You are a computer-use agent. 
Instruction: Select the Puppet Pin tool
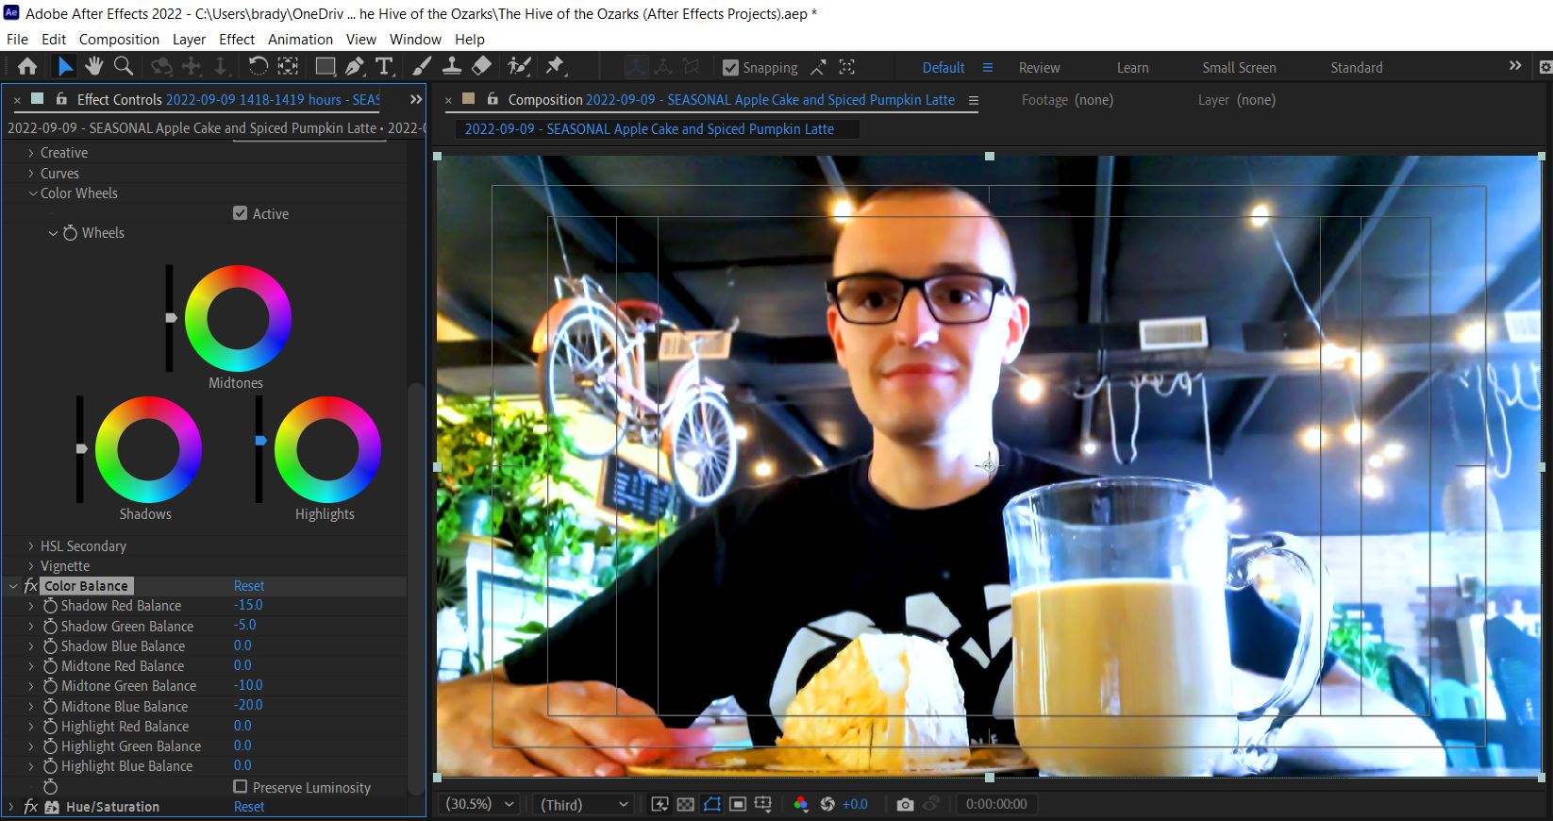coord(555,66)
